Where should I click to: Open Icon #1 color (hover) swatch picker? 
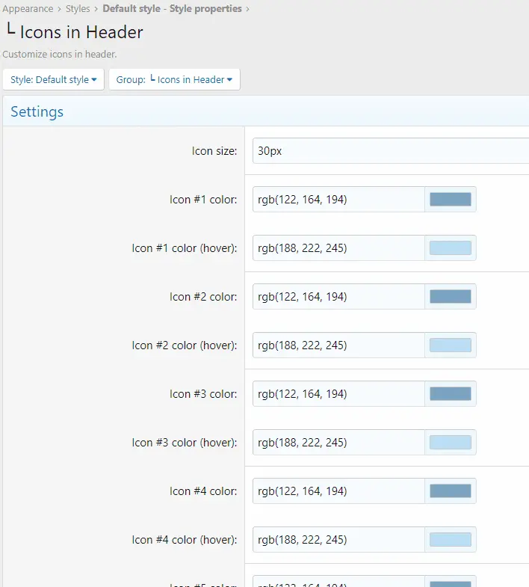pyautogui.click(x=450, y=248)
